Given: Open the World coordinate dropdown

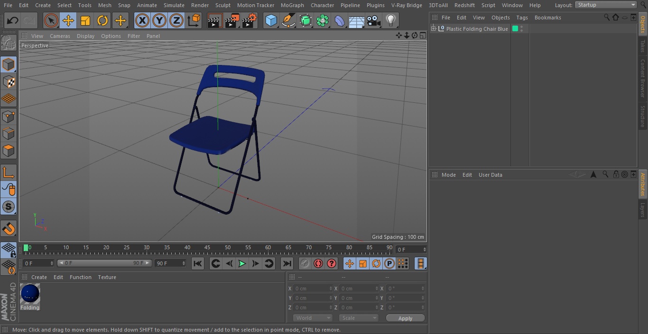Looking at the screenshot, I should tap(313, 318).
